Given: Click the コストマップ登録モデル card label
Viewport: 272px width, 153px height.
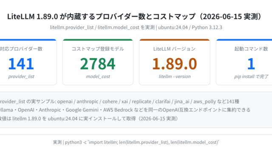Looking at the screenshot, I should click(98, 49).
